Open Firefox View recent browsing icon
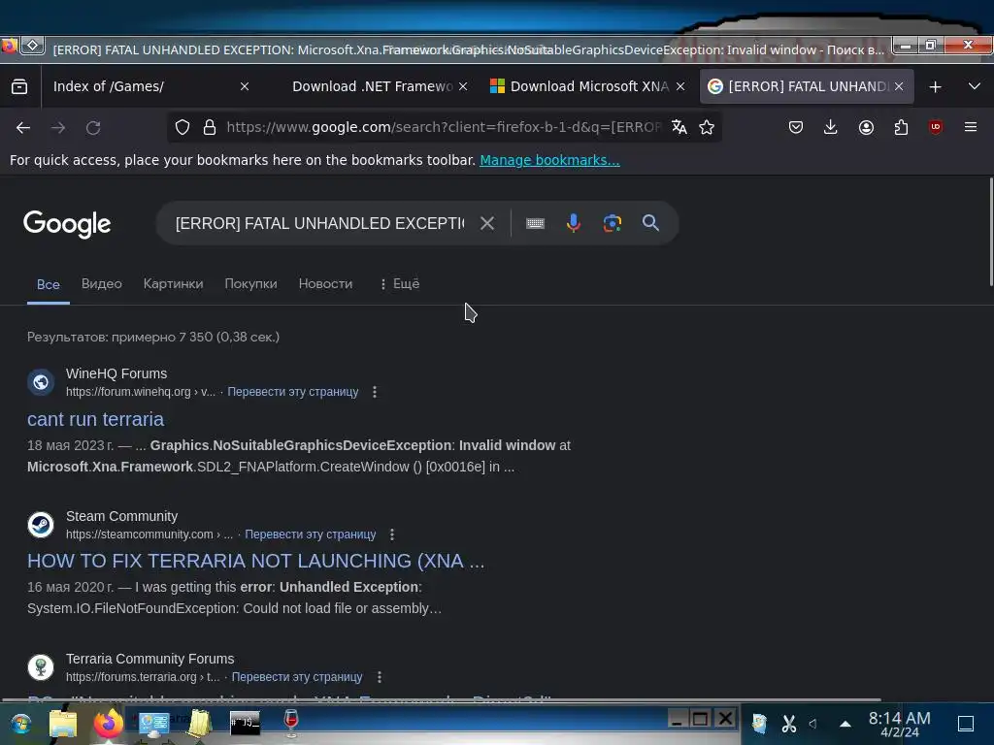The width and height of the screenshot is (994, 745). coord(19,86)
